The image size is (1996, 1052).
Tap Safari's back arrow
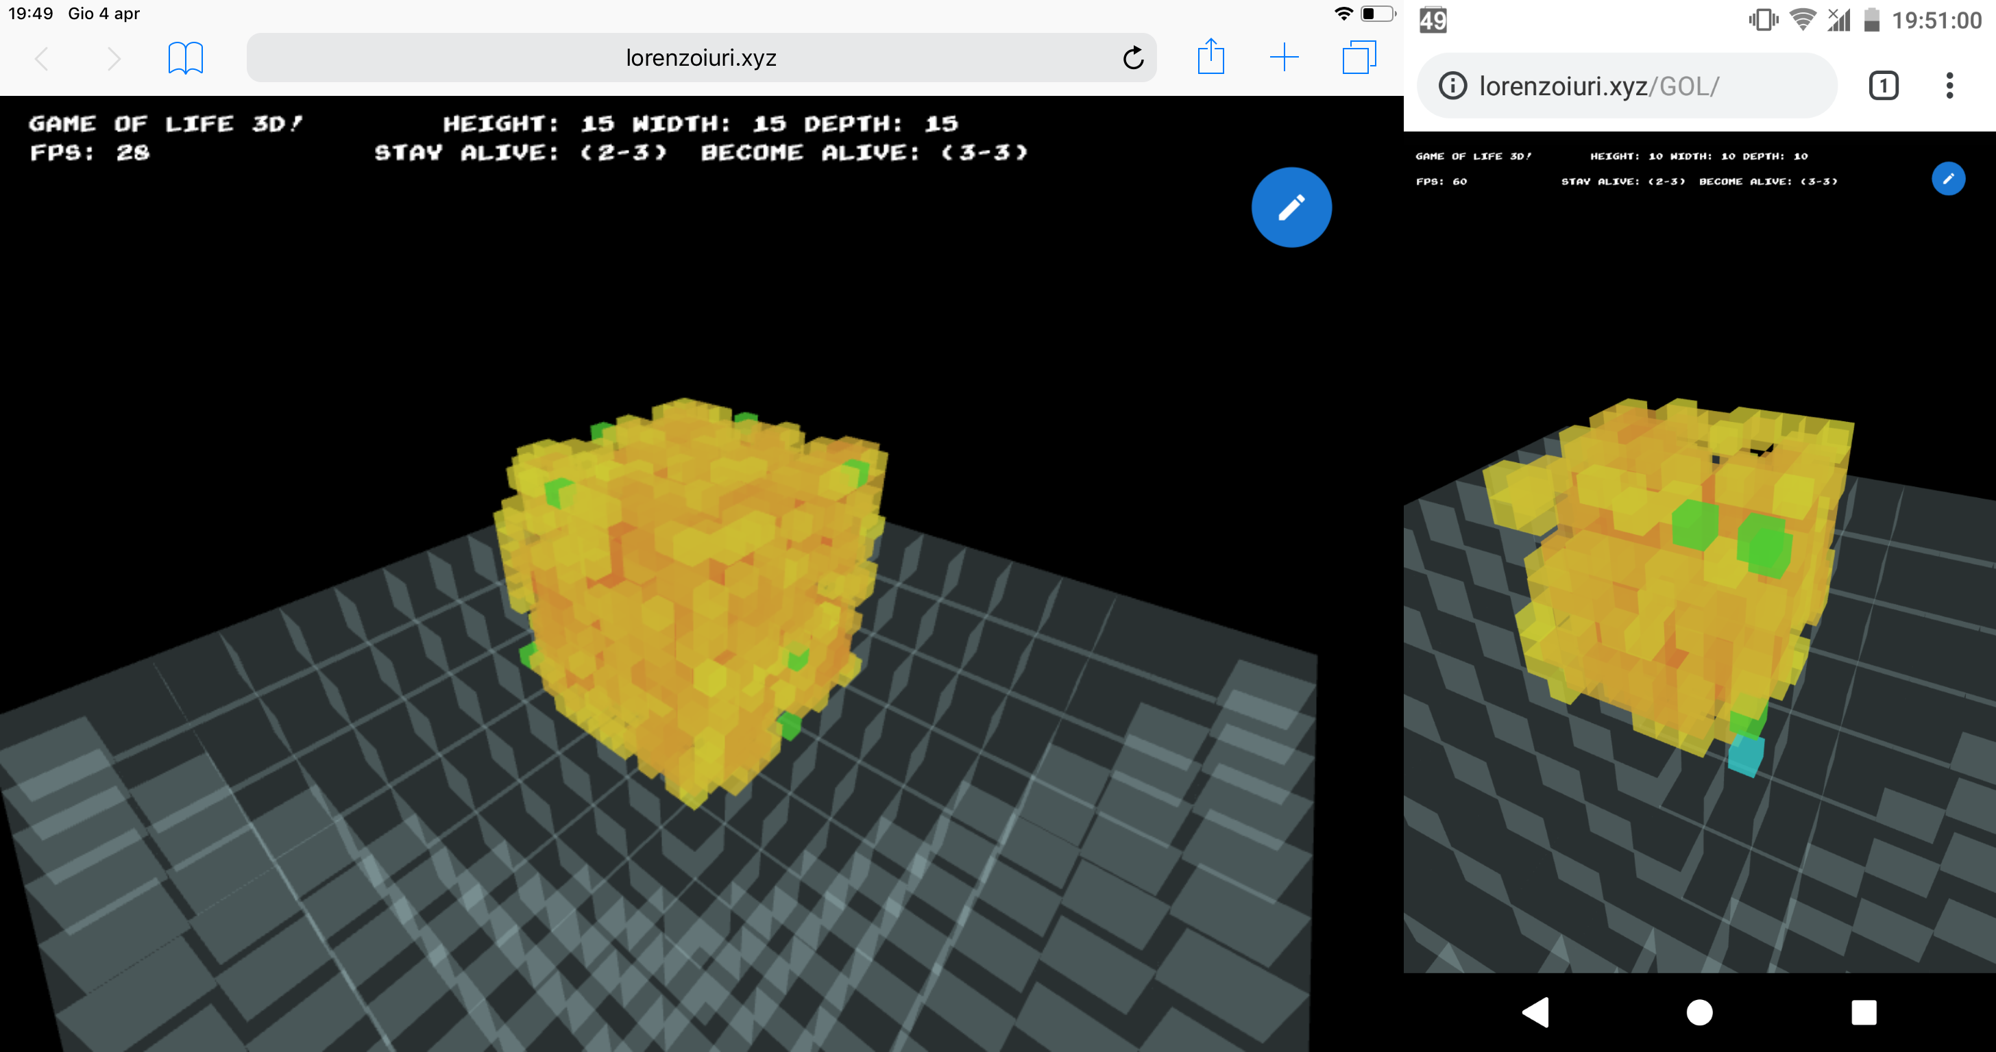click(x=42, y=58)
